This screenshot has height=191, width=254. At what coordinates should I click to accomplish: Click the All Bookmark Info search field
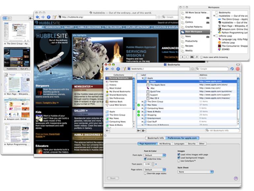(222, 131)
